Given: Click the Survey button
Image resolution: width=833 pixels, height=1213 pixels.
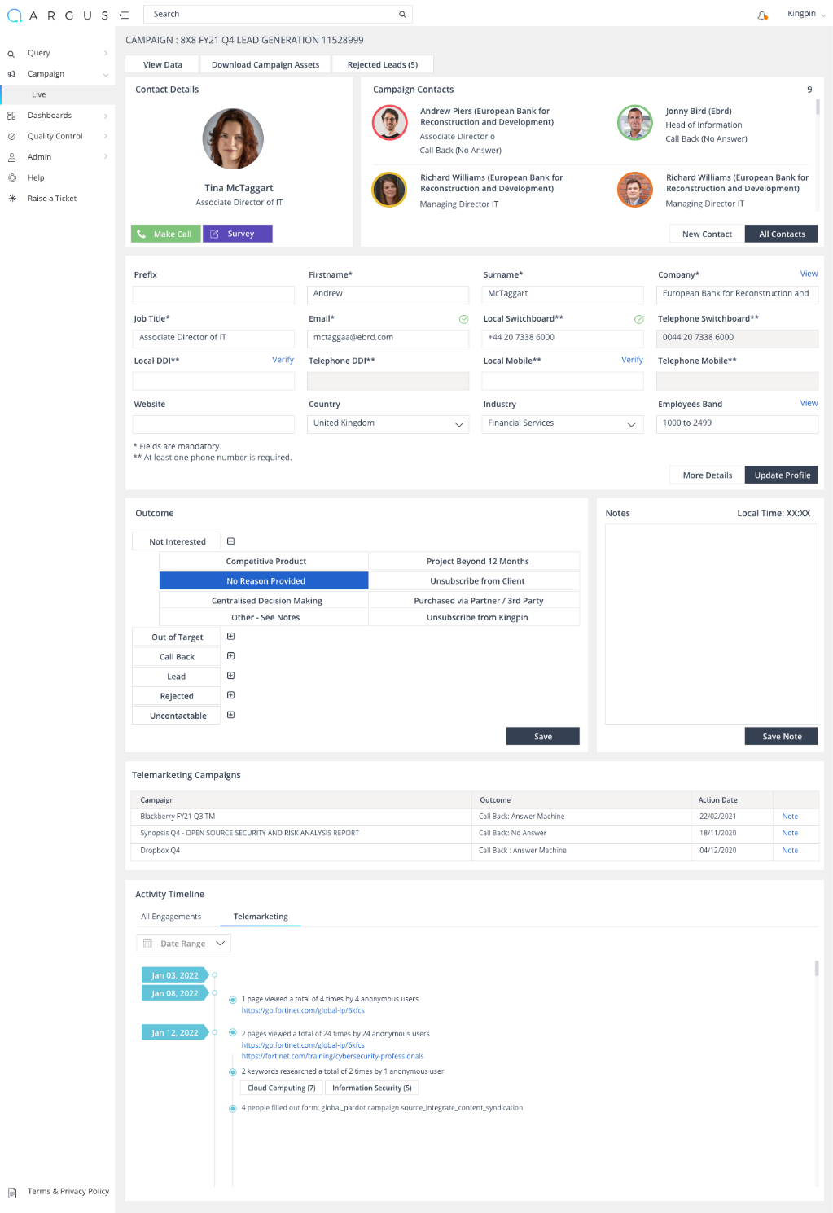Looking at the screenshot, I should pyautogui.click(x=238, y=234).
